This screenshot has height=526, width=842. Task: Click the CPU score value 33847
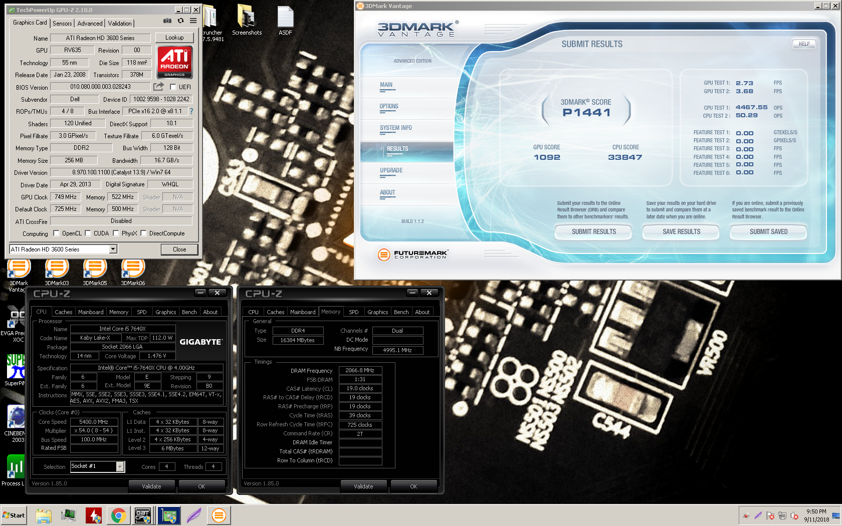point(625,157)
